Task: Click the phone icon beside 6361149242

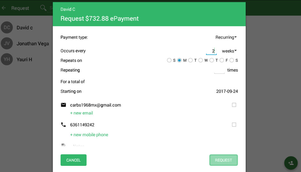Action: click(x=63, y=125)
